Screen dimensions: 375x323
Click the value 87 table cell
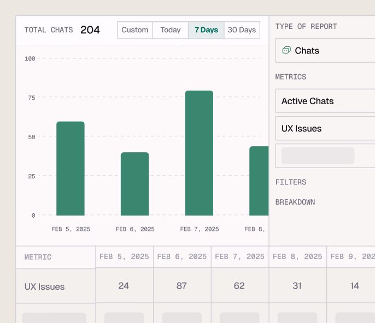(x=181, y=285)
